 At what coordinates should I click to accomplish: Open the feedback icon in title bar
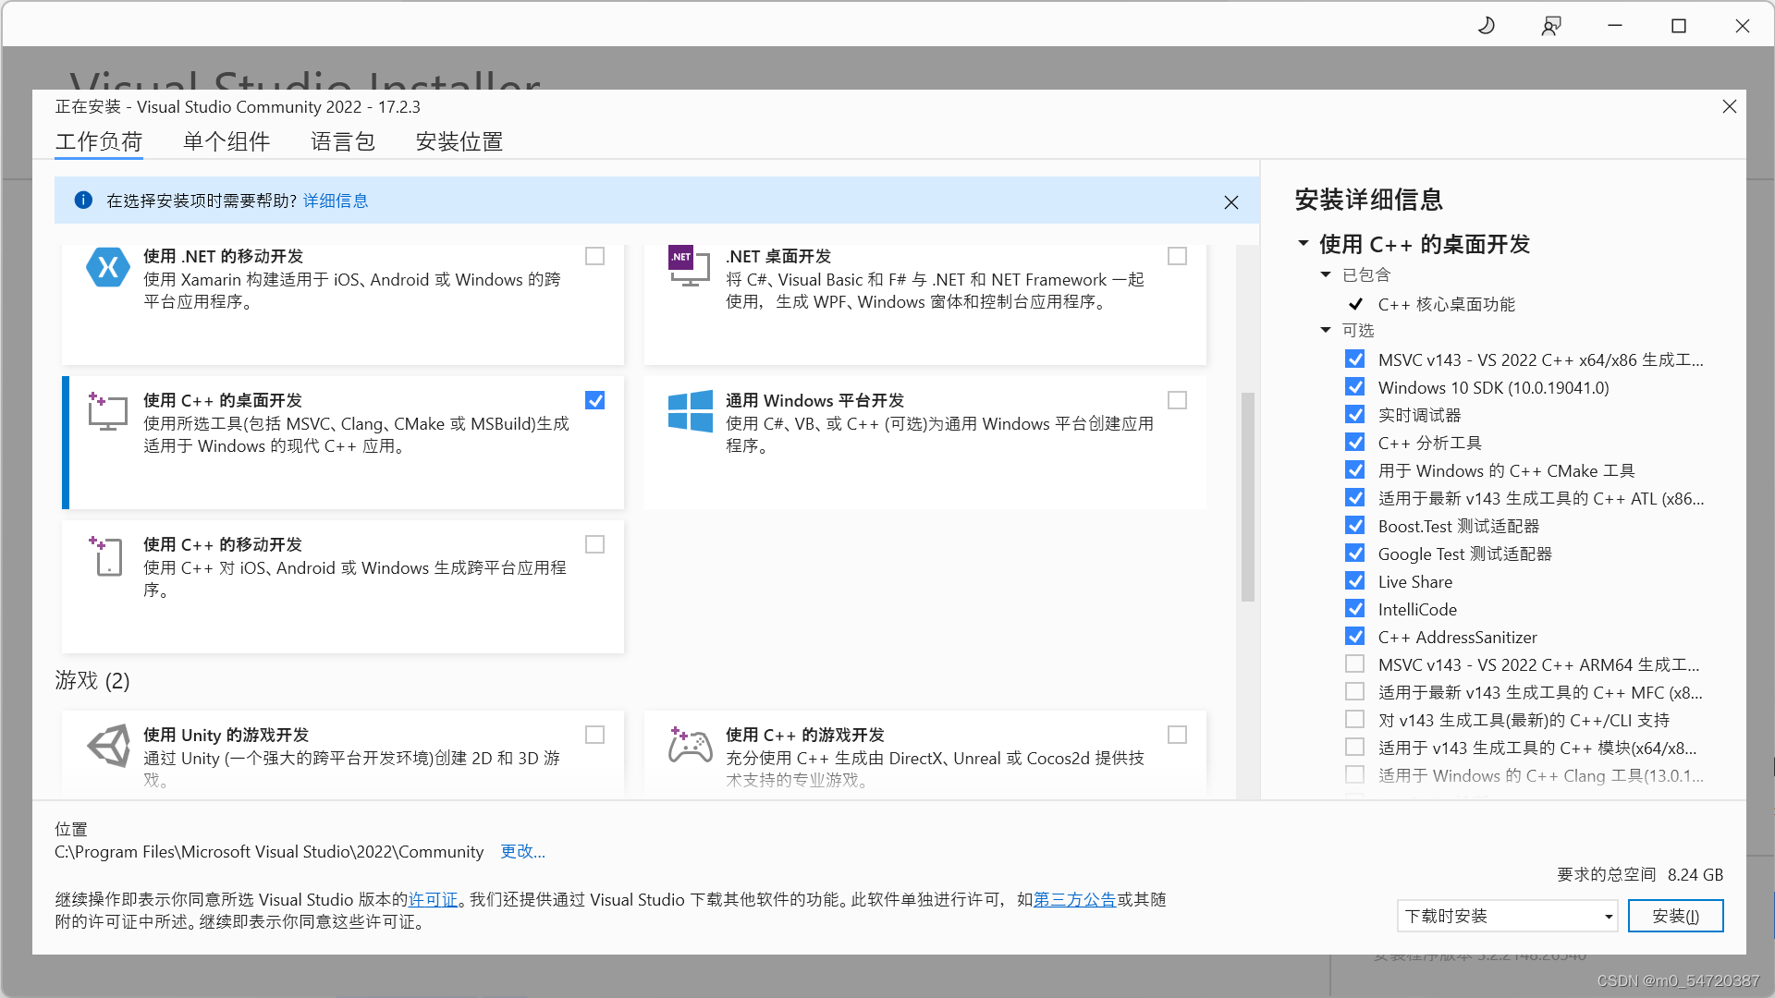(x=1551, y=26)
